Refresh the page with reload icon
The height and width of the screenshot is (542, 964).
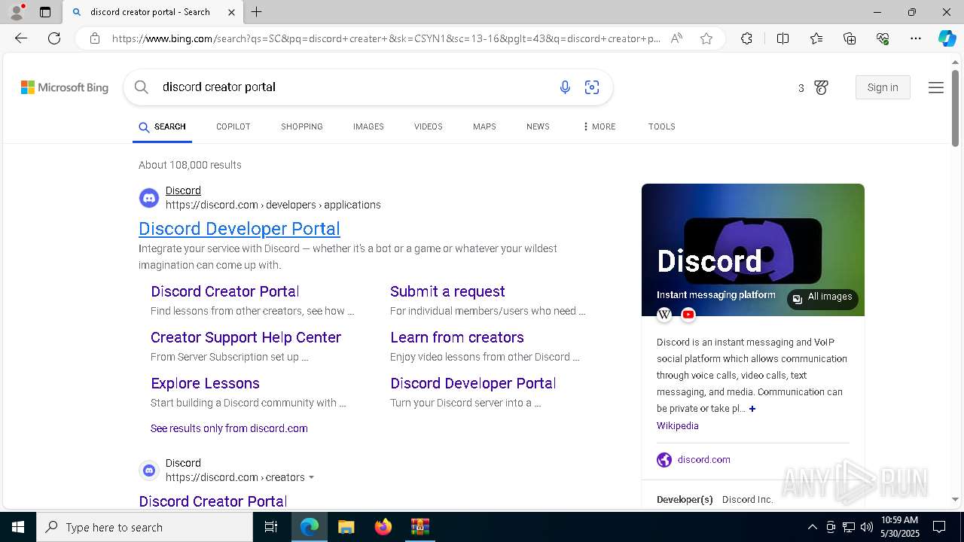pos(54,38)
